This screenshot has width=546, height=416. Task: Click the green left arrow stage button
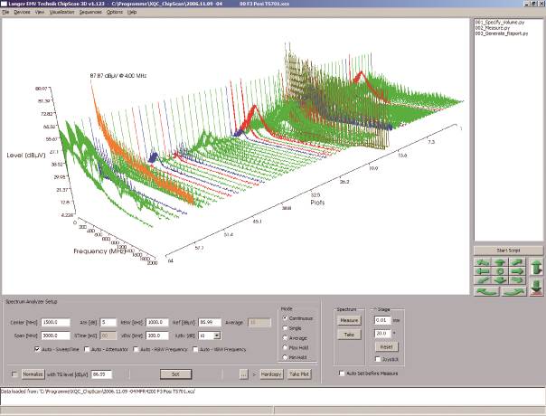pyautogui.click(x=483, y=271)
